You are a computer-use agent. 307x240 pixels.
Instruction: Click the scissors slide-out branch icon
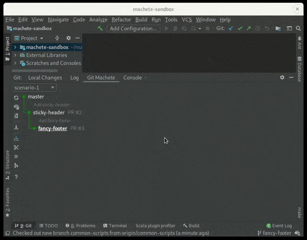click(x=16, y=147)
